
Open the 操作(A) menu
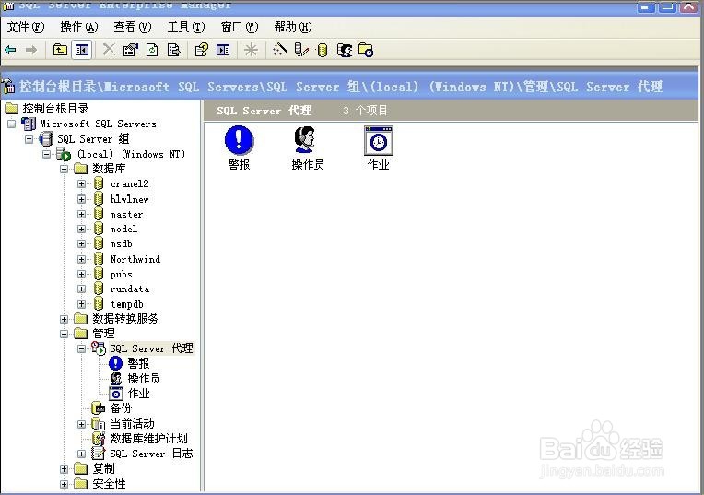(x=79, y=27)
